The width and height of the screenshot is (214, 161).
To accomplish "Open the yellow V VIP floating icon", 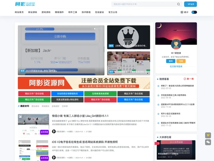I will [208, 135].
